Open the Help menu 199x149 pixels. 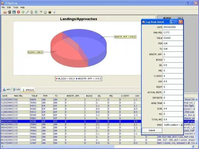(22, 7)
